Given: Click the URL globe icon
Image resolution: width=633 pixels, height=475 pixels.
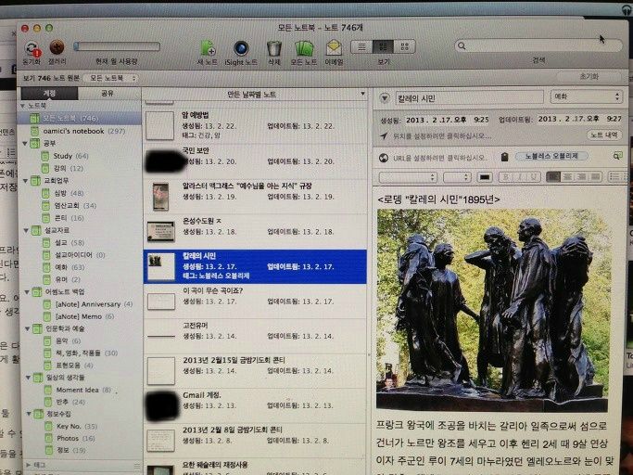Looking at the screenshot, I should pos(384,158).
